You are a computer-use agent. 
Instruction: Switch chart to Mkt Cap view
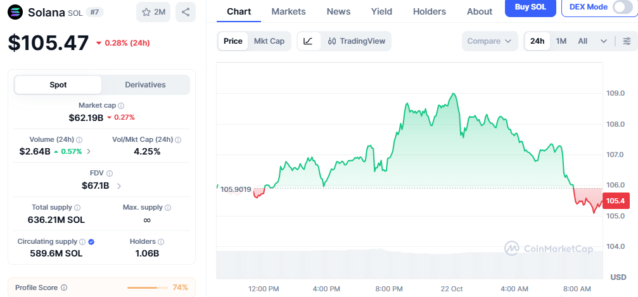[x=269, y=41]
